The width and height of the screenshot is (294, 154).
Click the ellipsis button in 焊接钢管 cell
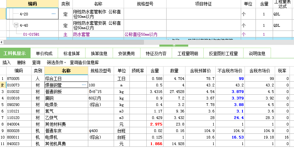pos(84,85)
